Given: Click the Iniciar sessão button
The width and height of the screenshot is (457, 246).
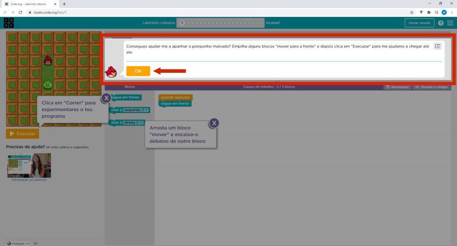Looking at the screenshot, I should (x=419, y=23).
